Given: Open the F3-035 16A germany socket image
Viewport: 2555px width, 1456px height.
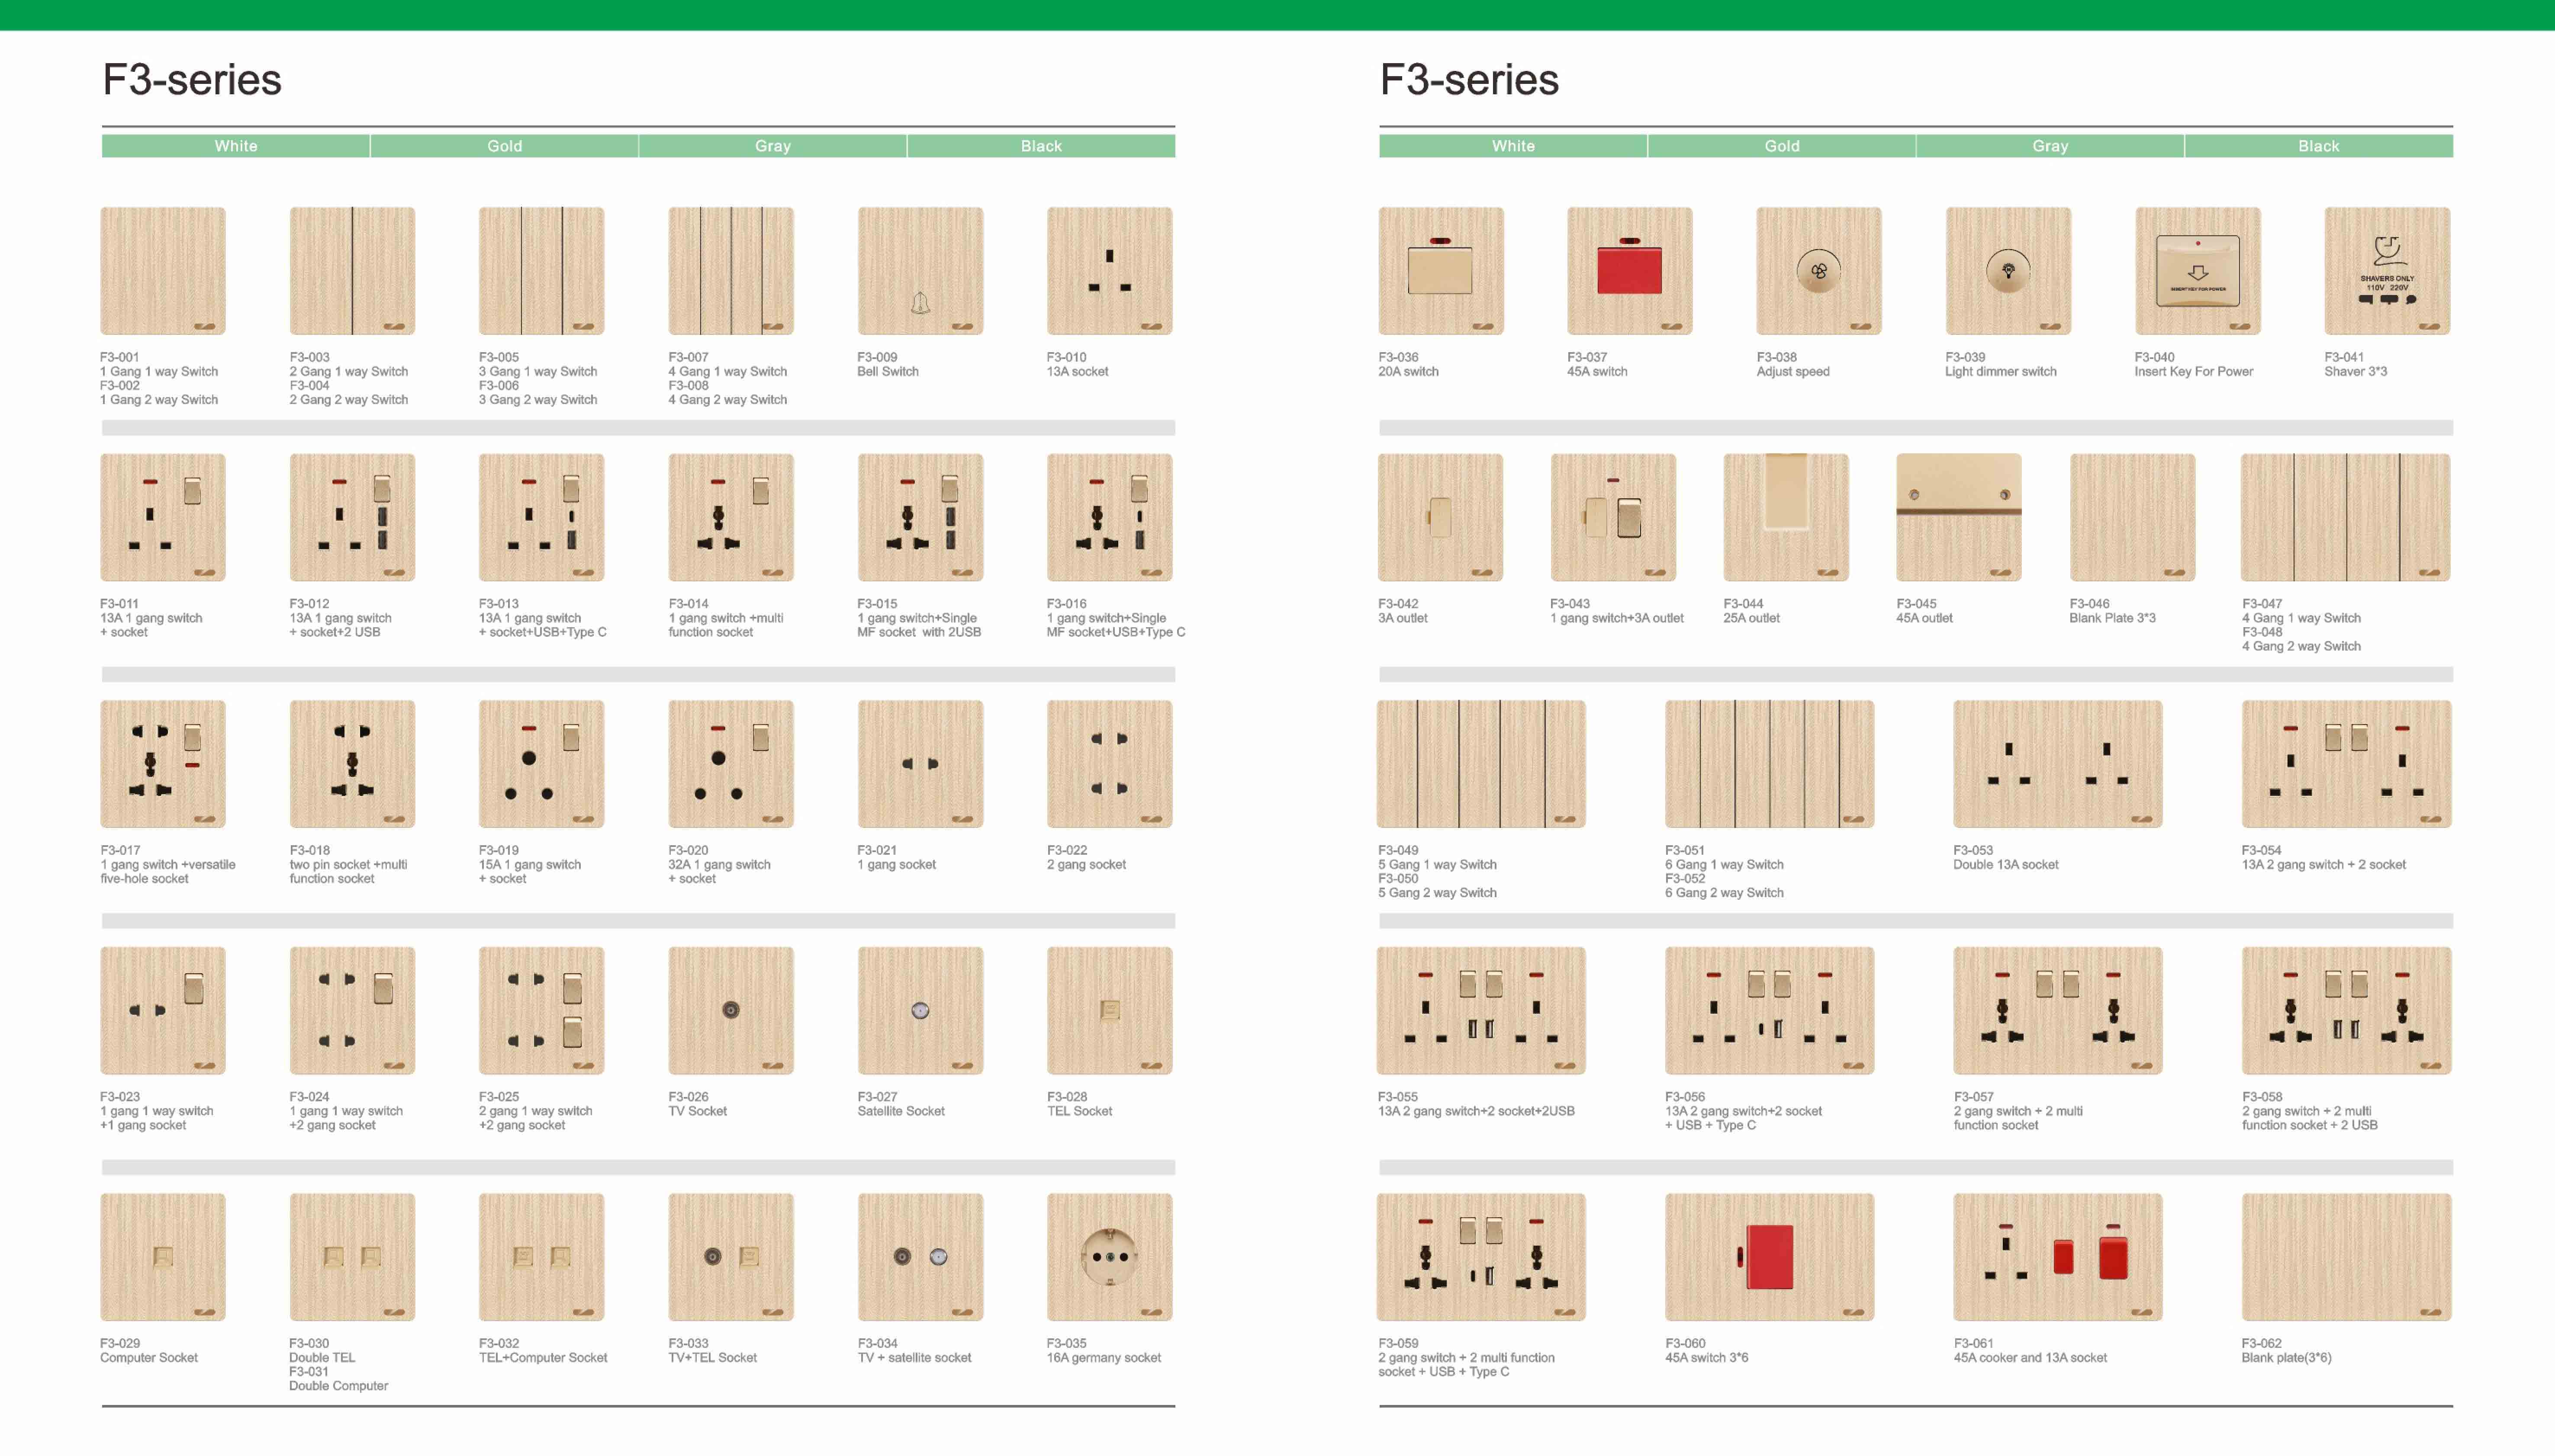Looking at the screenshot, I should 1110,1257.
